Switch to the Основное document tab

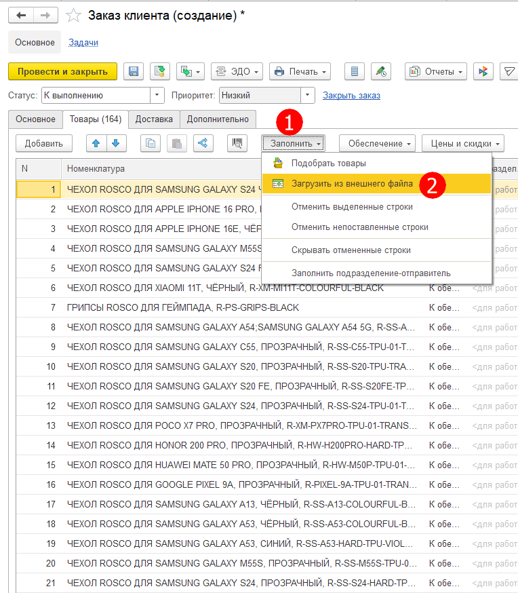(x=35, y=119)
